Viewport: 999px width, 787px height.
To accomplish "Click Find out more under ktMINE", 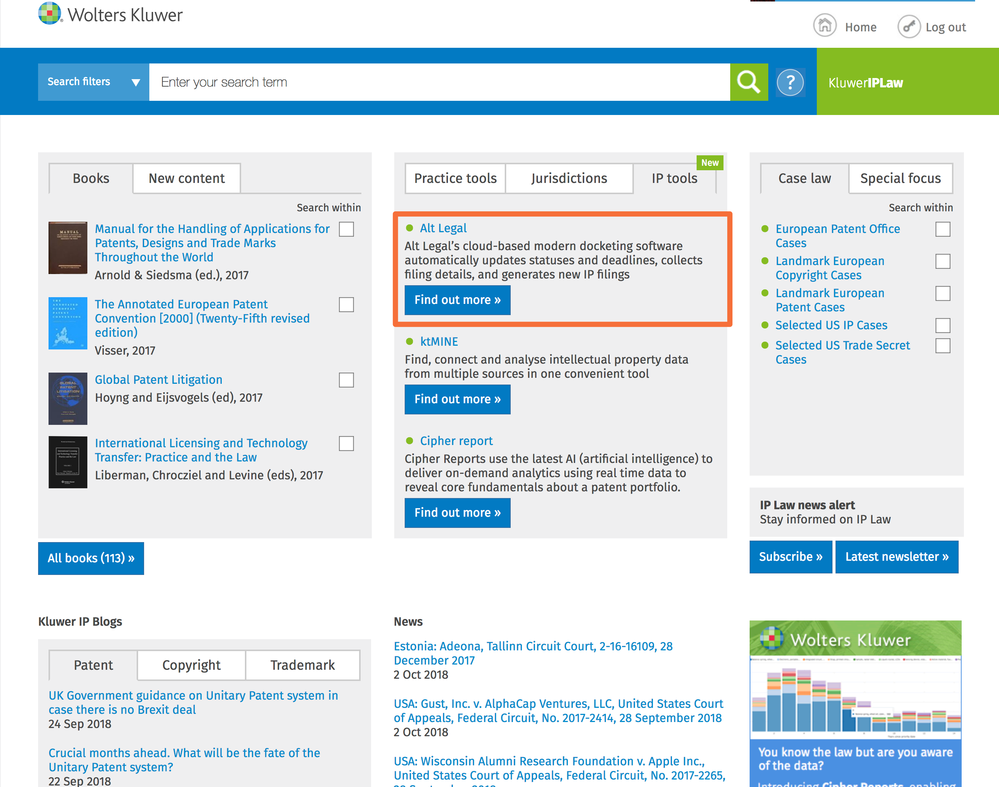I will (457, 399).
